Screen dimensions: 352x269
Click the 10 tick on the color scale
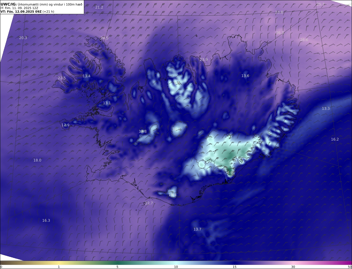point(176,267)
